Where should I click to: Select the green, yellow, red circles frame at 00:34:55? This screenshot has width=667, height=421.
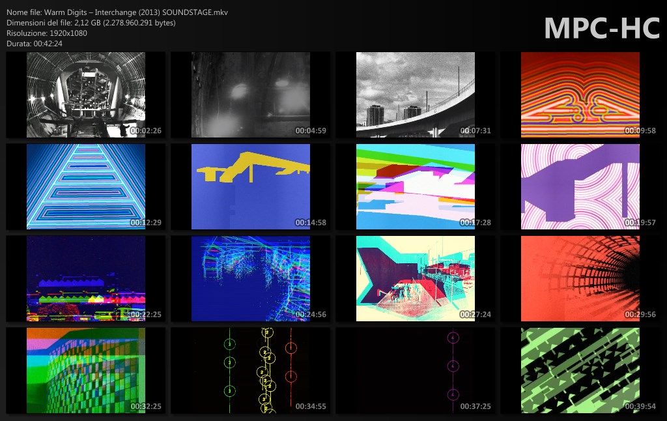click(x=250, y=370)
